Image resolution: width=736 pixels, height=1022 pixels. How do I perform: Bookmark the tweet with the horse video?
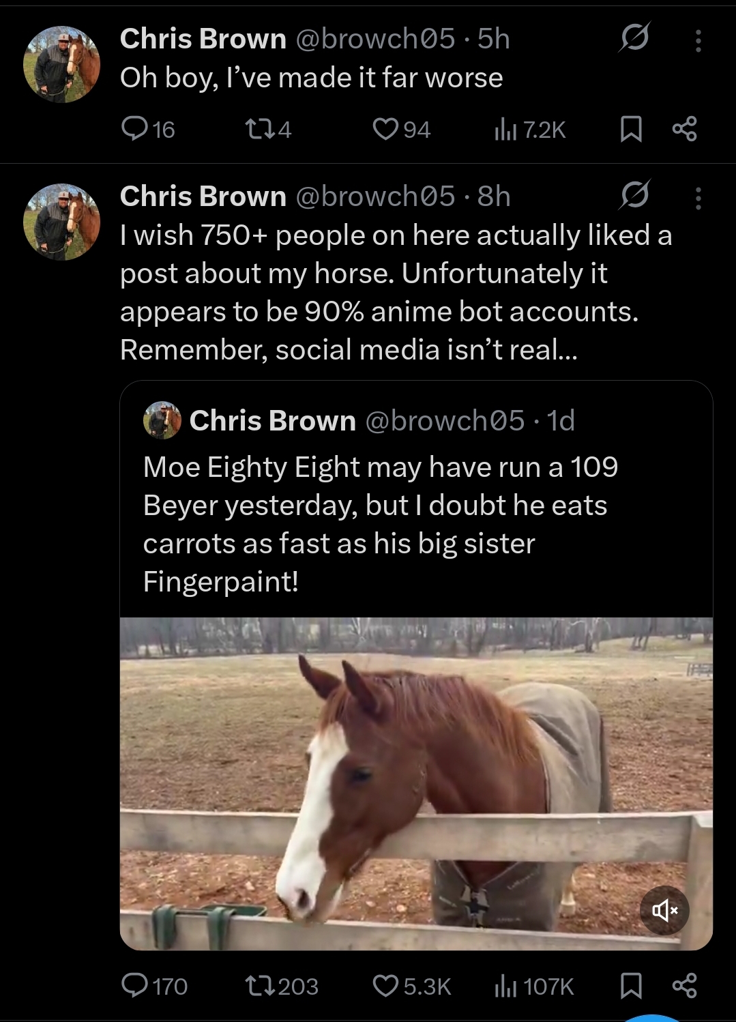[x=631, y=985]
